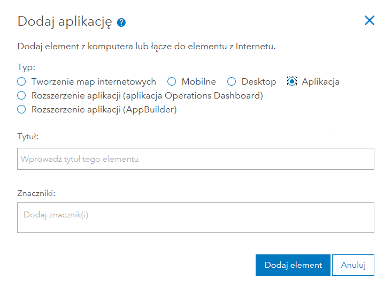Click the Rozszerzenie aplikacji (AppBuilder) label

point(104,110)
